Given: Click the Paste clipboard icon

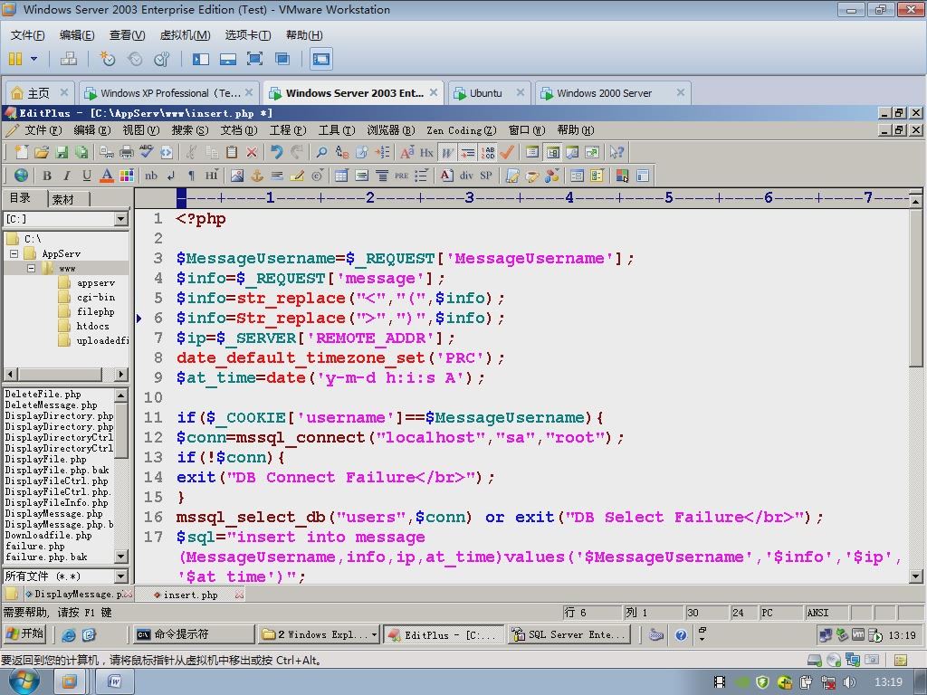Looking at the screenshot, I should click(x=232, y=152).
